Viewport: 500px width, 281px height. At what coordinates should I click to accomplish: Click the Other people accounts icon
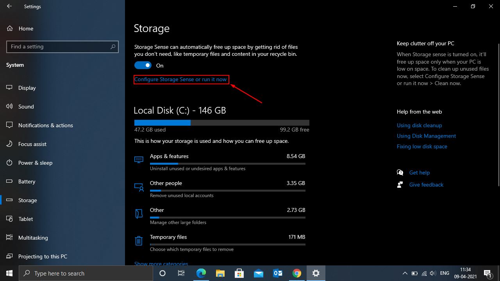(x=139, y=187)
